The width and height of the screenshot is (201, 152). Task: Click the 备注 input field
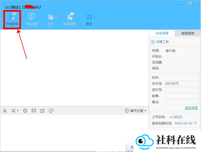coord(182,102)
